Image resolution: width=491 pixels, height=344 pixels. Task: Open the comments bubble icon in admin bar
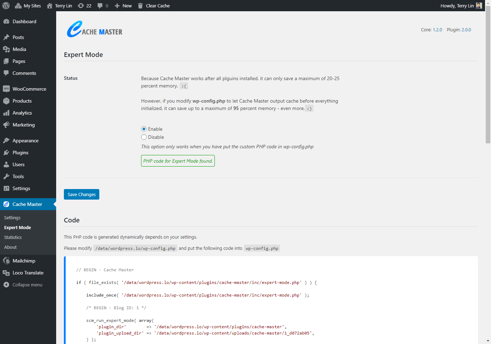(100, 6)
